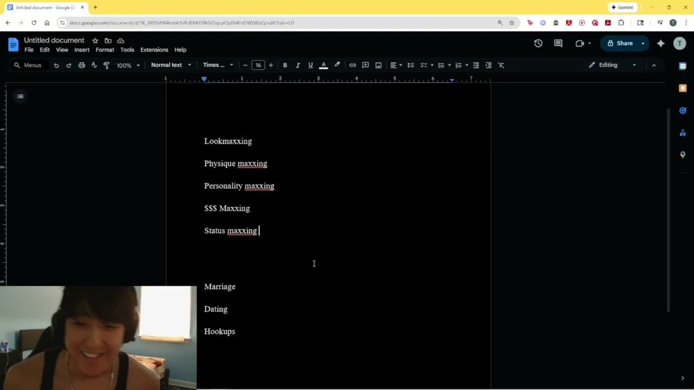The image size is (694, 390).
Task: Open the comment history panel
Action: [x=558, y=43]
